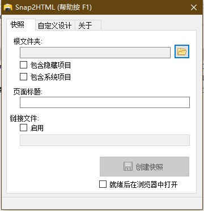
Task: Click the 链接文件: label
Action: click(25, 119)
